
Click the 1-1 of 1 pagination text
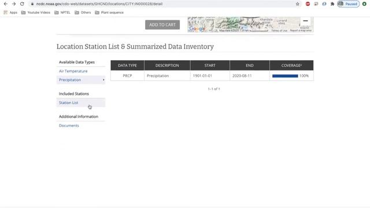point(214,89)
